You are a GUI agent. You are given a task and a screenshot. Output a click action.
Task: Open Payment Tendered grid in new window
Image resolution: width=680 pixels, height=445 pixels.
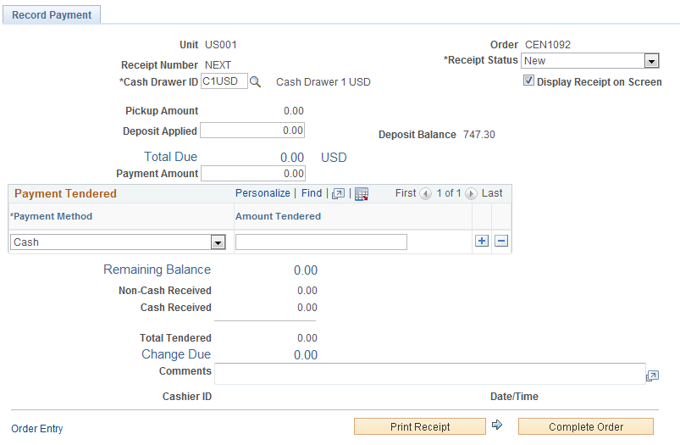(x=338, y=193)
